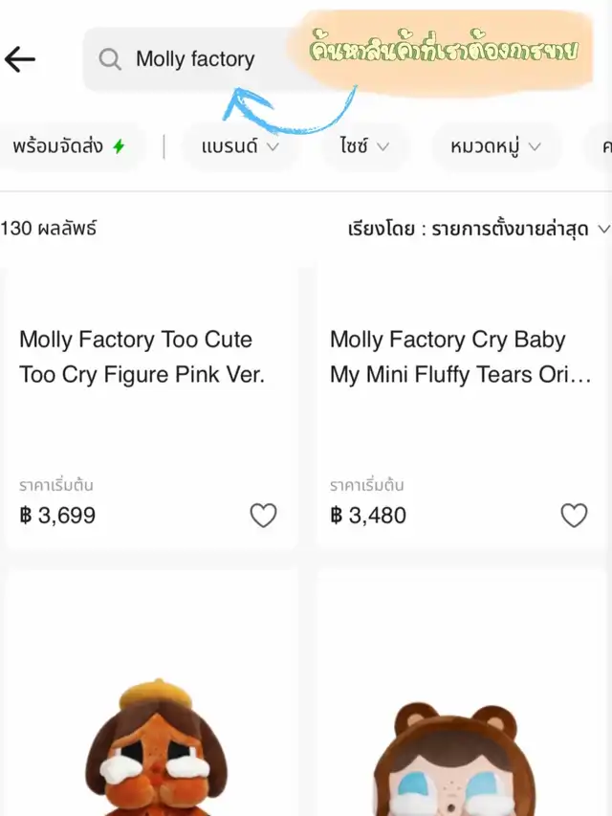Open the ไซซ์ size dropdown

pyautogui.click(x=364, y=146)
